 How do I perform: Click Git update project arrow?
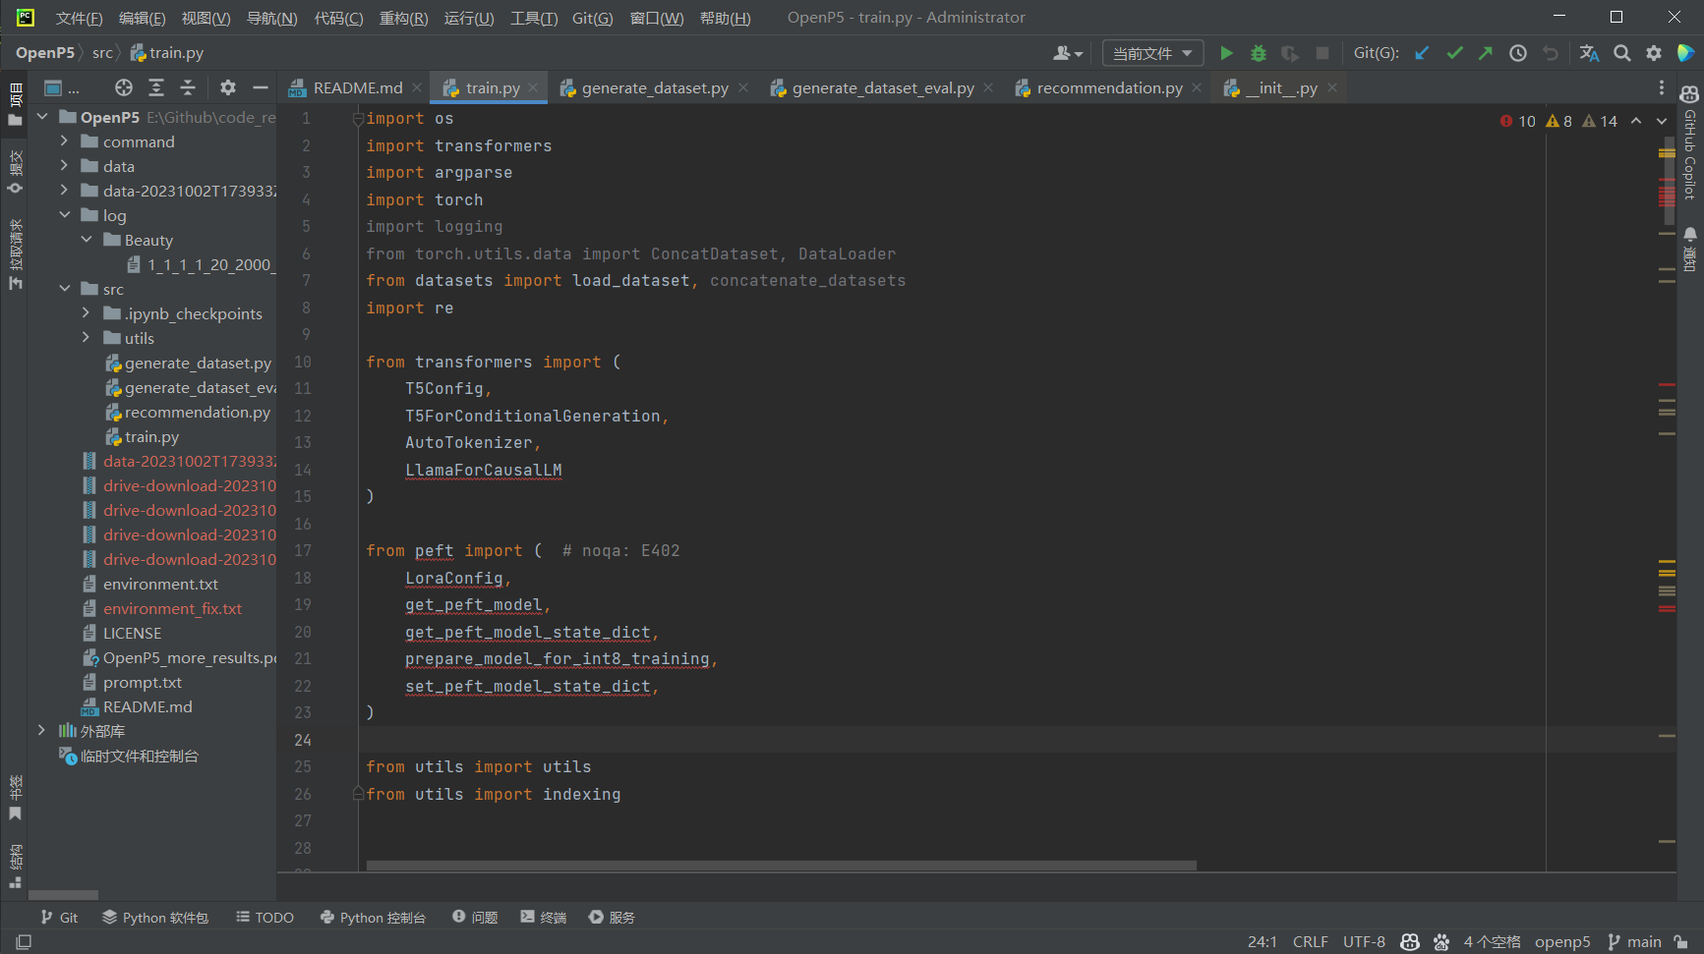[1422, 53]
